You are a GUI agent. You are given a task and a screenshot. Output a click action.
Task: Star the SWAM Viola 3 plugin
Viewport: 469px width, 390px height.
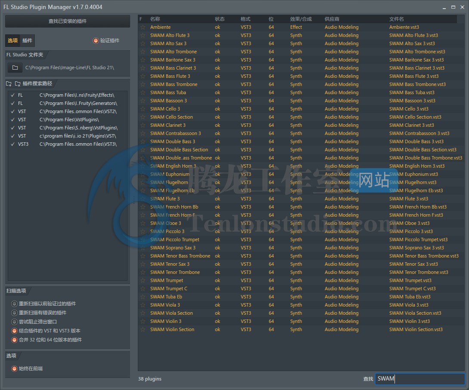click(143, 305)
